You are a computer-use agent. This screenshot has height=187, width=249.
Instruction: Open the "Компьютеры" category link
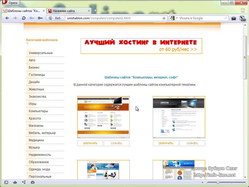coord(38,111)
